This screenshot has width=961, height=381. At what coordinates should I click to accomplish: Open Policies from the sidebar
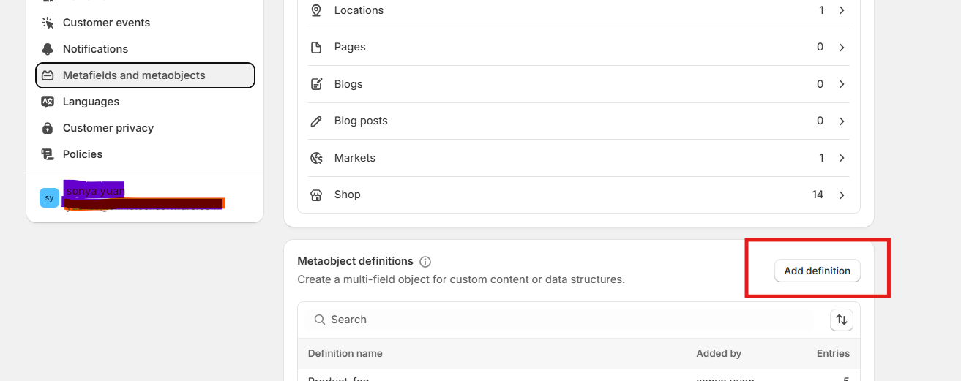point(82,154)
